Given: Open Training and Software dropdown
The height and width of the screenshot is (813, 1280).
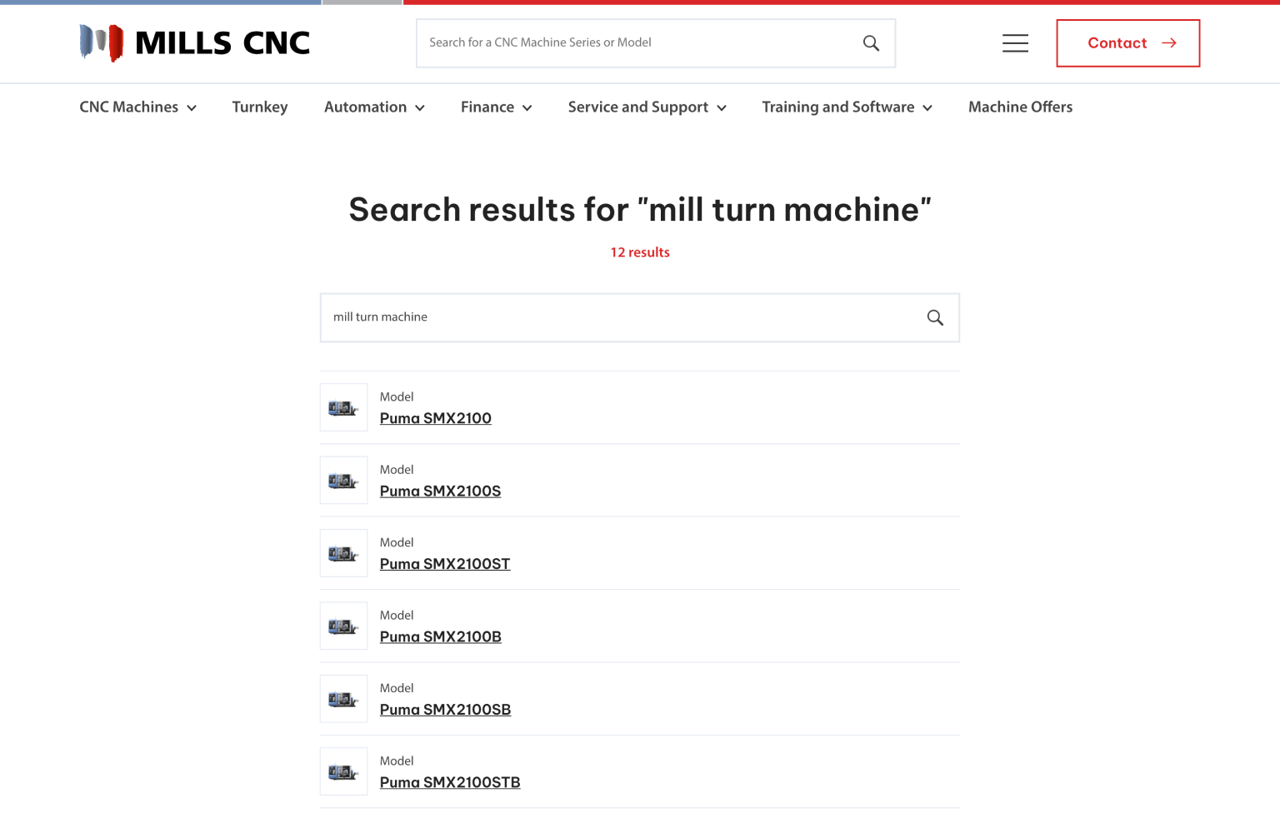Looking at the screenshot, I should 847,107.
